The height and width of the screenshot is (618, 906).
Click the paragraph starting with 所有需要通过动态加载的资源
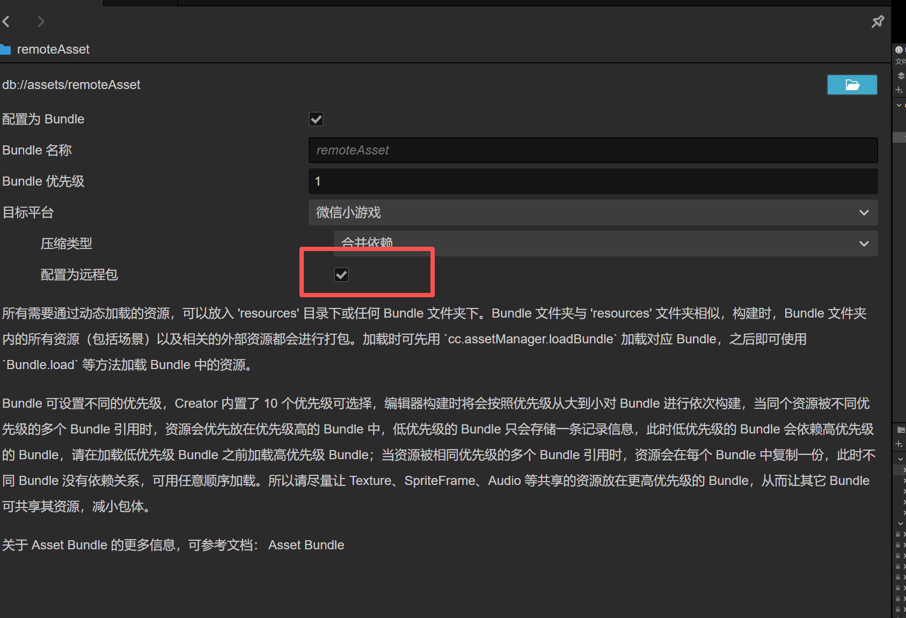[x=435, y=339]
